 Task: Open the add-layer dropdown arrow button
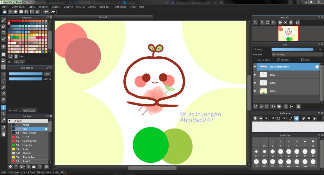(273, 106)
